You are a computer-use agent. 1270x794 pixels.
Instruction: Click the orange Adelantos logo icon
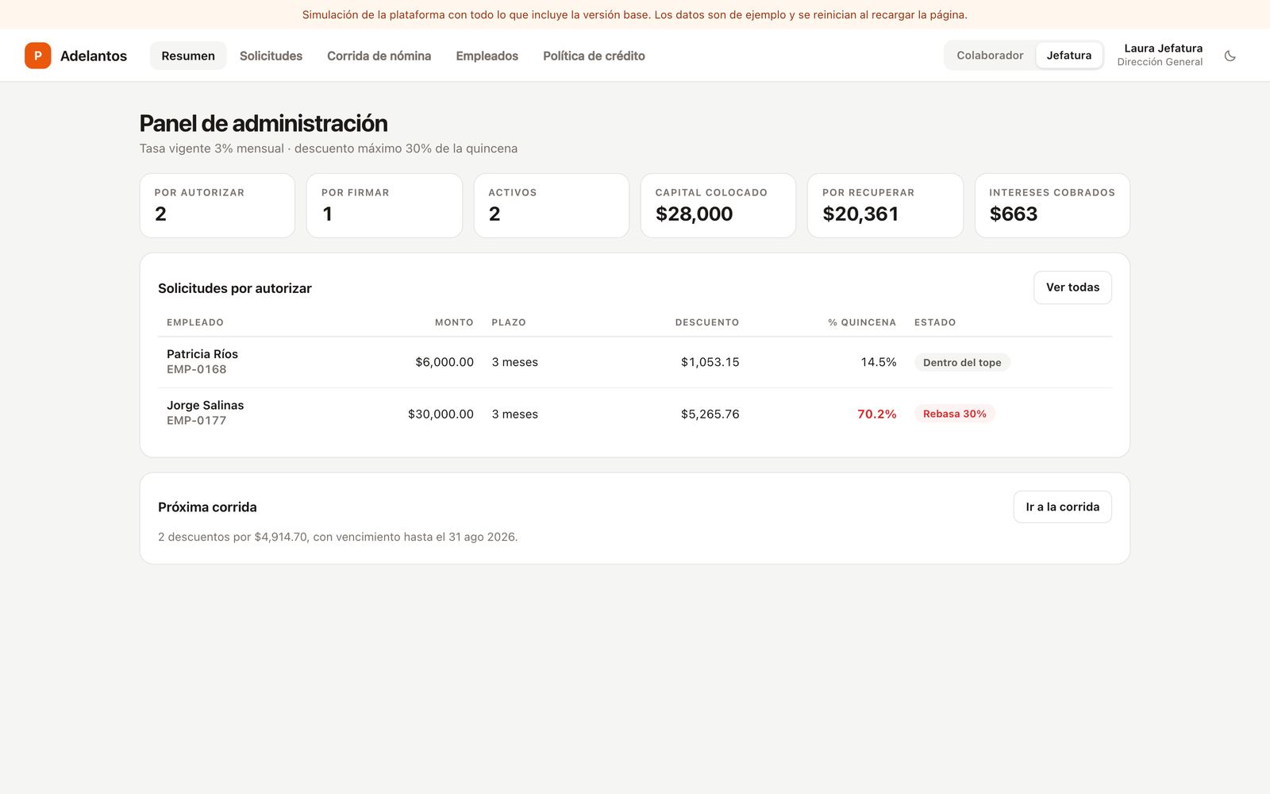point(37,56)
